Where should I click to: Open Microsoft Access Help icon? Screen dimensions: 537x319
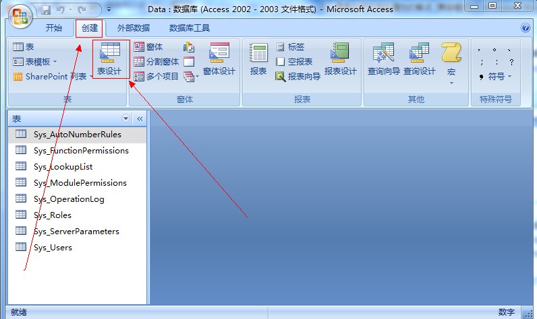point(525,28)
